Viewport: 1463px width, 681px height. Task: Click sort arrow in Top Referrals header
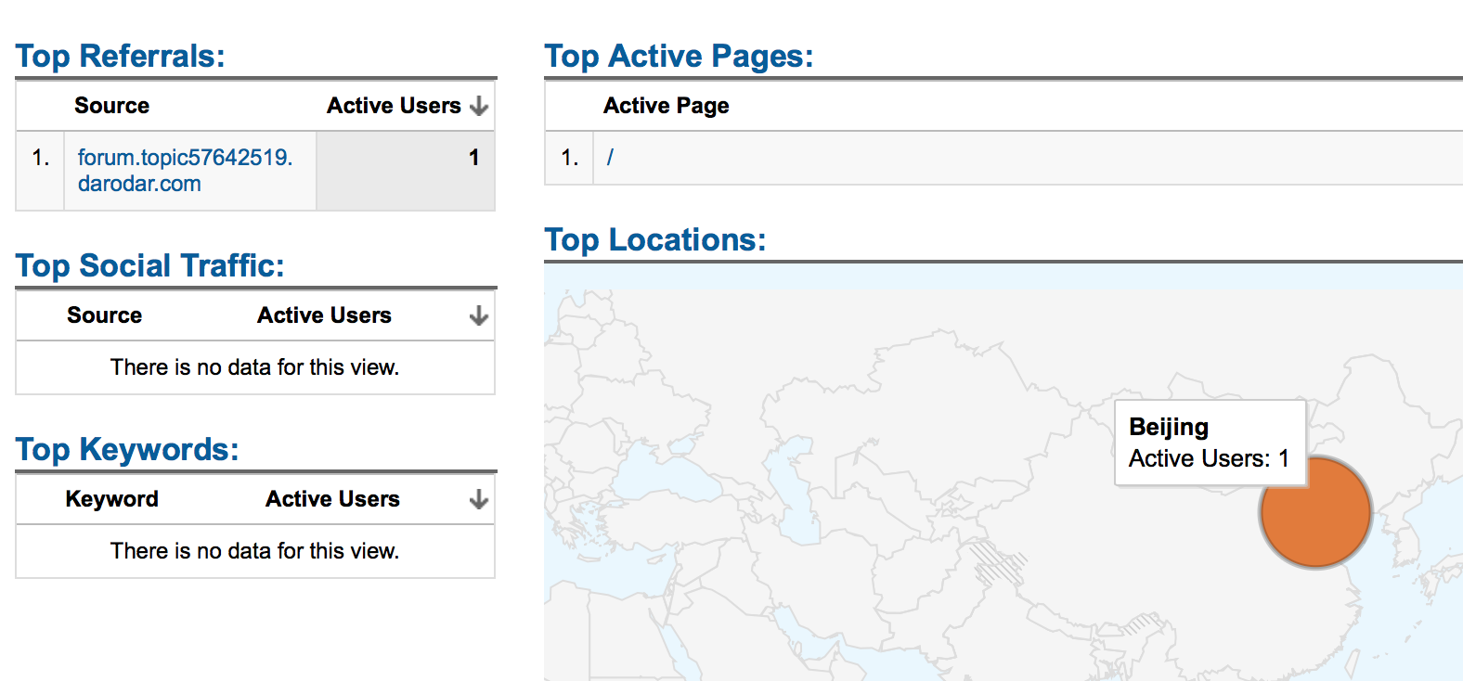point(479,106)
